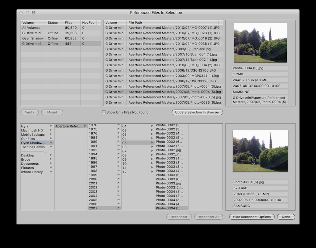The height and width of the screenshot is (248, 316).
Task: Select Photo-0003.jpg in file column
Action: click(172, 183)
